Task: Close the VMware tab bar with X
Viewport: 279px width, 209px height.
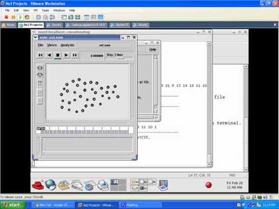Action: [x=275, y=25]
